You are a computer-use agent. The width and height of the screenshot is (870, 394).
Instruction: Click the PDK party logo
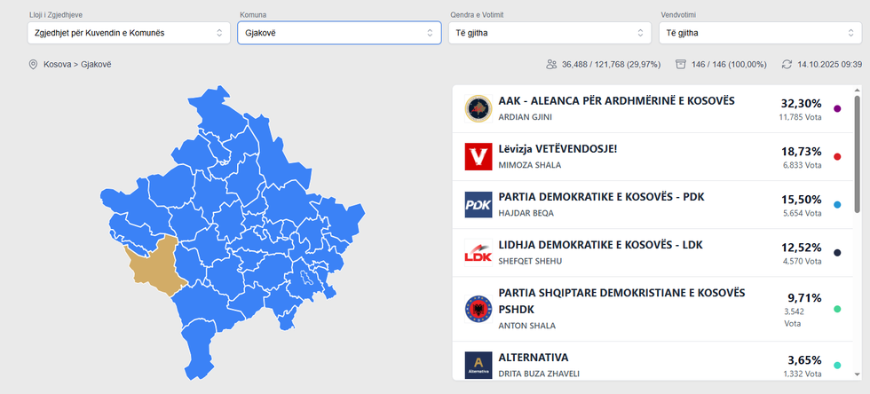pyautogui.click(x=478, y=204)
